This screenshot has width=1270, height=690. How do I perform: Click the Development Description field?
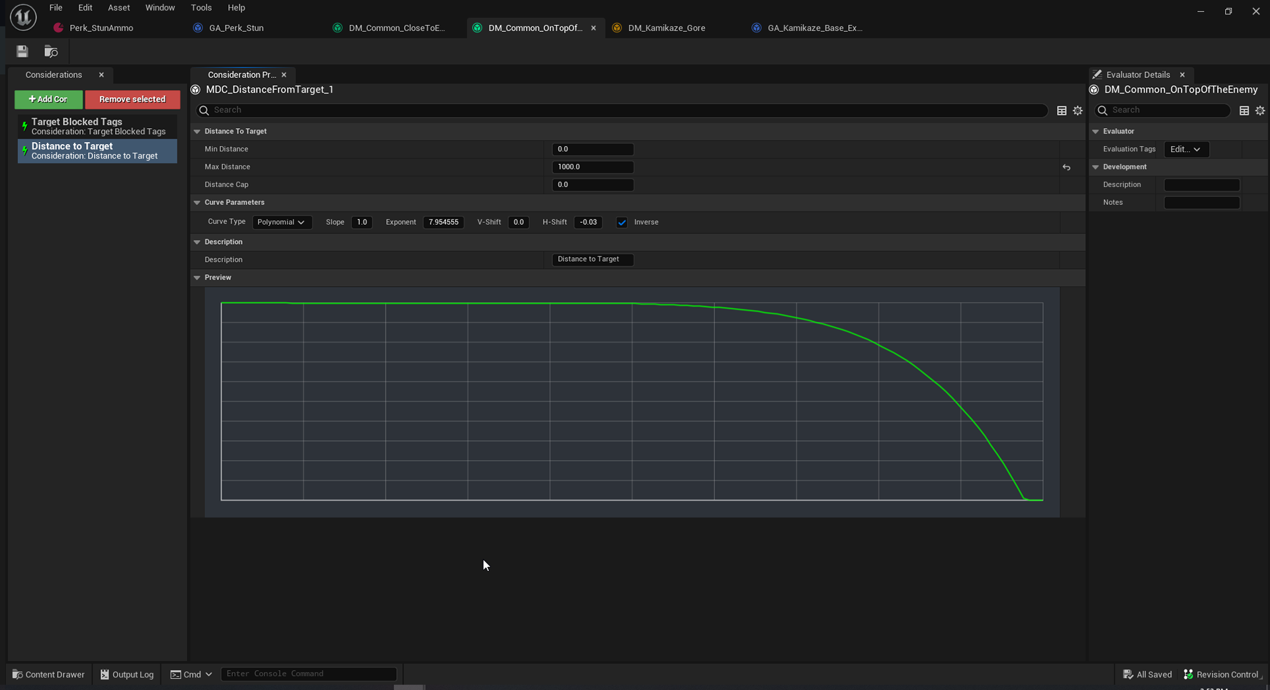(1201, 185)
